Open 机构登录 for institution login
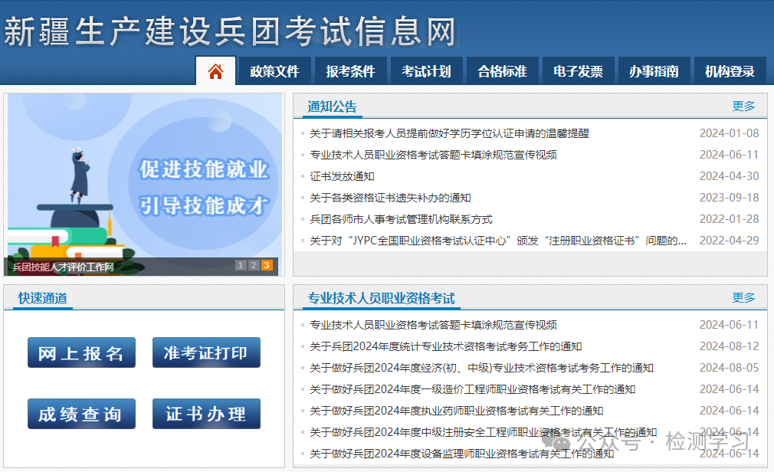Image resolution: width=774 pixels, height=472 pixels. click(730, 70)
